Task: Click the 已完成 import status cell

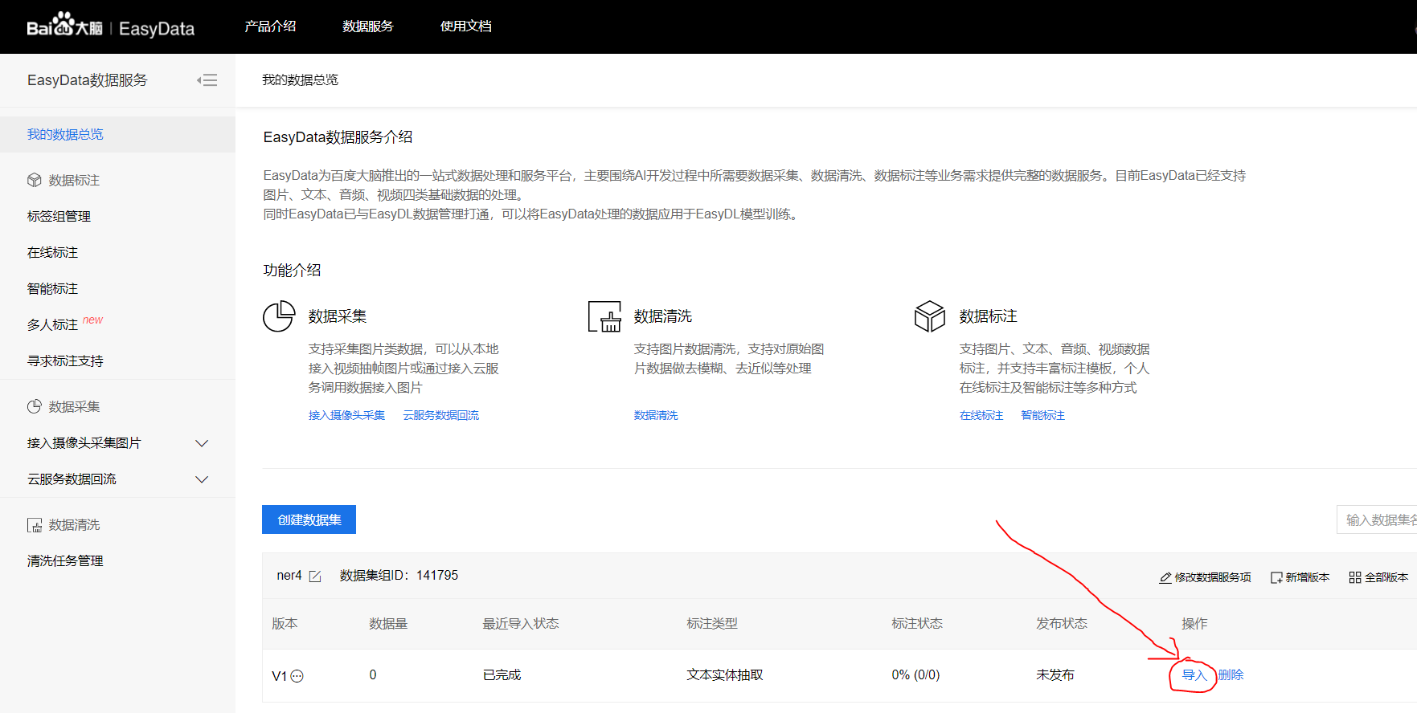Action: (x=502, y=675)
